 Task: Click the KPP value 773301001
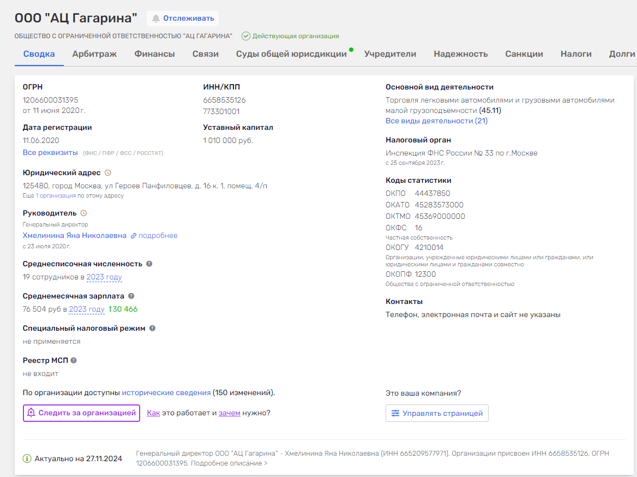click(221, 111)
